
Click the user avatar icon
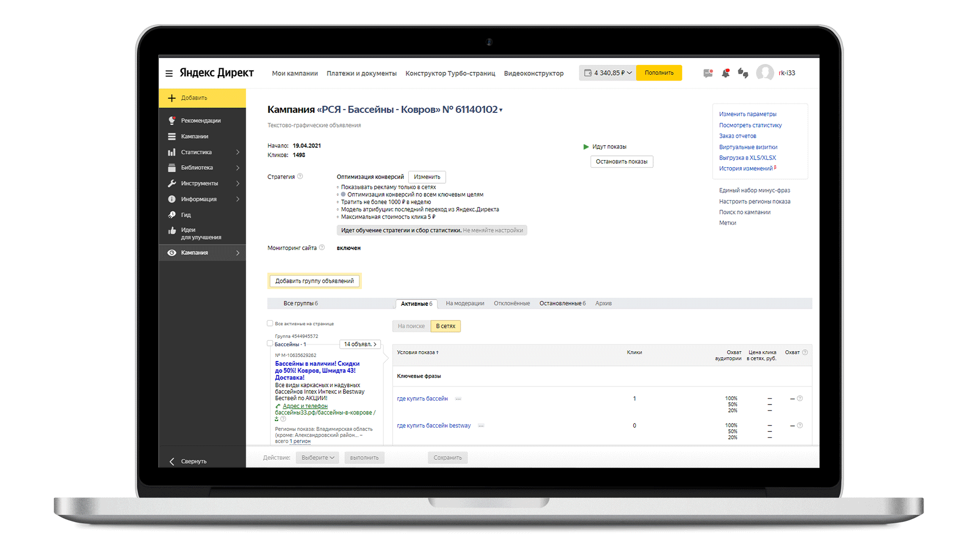tap(765, 73)
